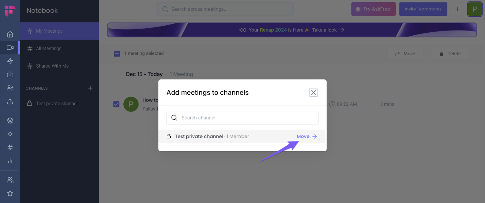Select My Meetings in Notebook panel

(49, 31)
